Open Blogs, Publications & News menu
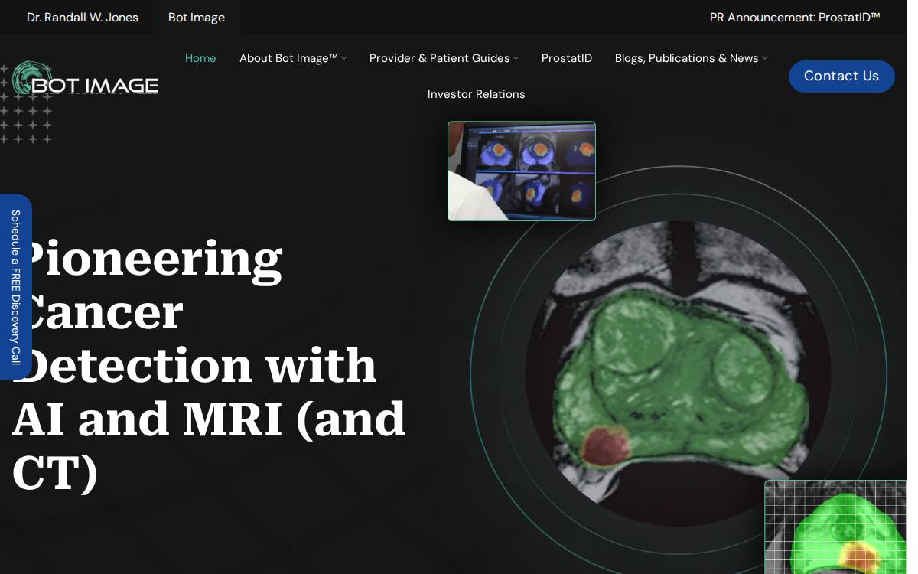Viewport: 918px width, 574px height. (686, 58)
